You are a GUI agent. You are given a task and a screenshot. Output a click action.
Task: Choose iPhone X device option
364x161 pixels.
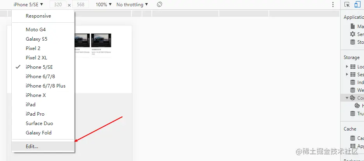(43, 95)
